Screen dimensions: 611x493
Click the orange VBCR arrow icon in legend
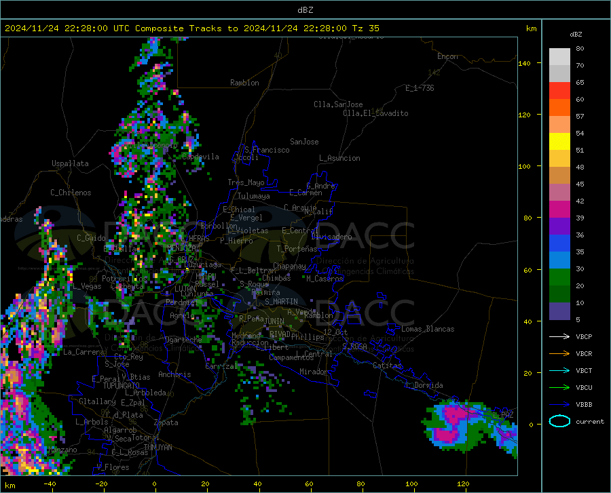point(559,353)
